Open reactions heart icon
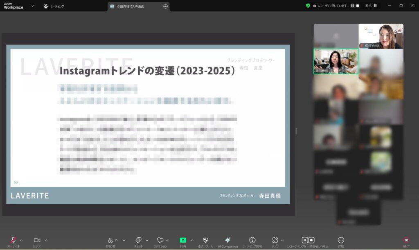Viewport: 419px width, 250px height. coord(160,240)
